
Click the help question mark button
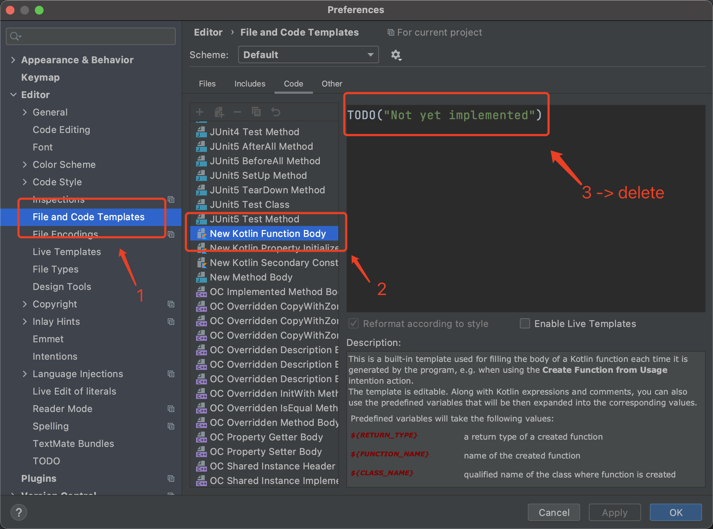pyautogui.click(x=19, y=512)
